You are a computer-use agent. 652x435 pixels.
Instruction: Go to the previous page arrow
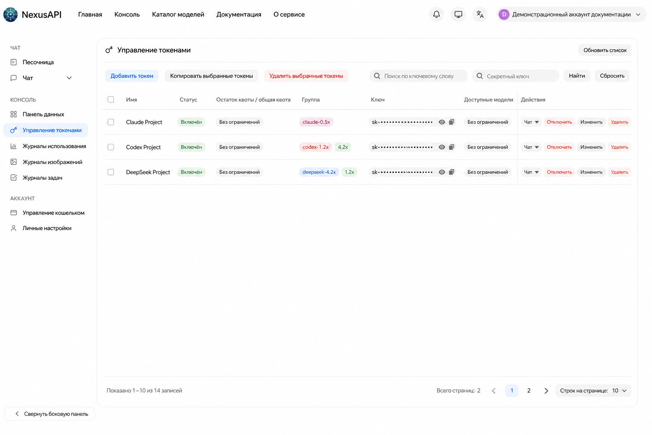pos(494,391)
